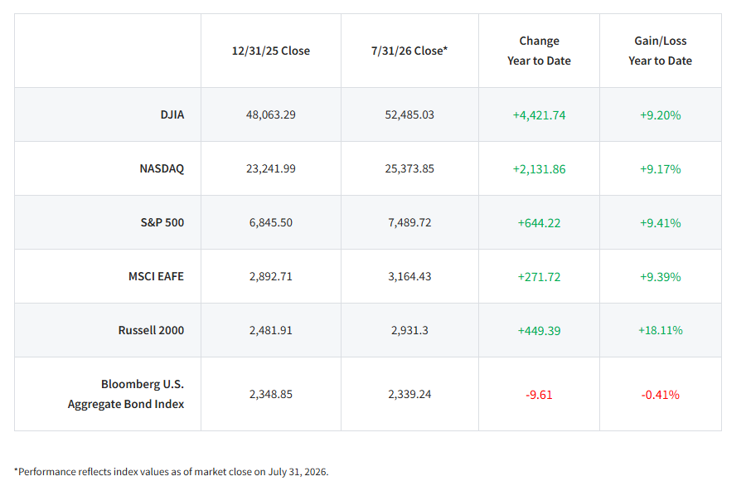Click the Bond Index loss -0.41%
Image resolution: width=746 pixels, height=486 pixels.
point(661,395)
